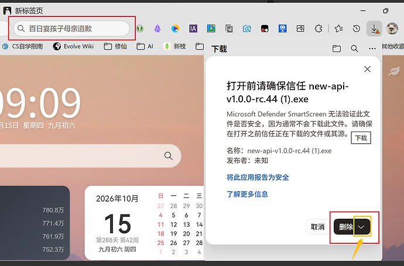The width and height of the screenshot is (404, 266).
Task: Click the colorful play-button extension icon
Action: pyautogui.click(x=175, y=29)
